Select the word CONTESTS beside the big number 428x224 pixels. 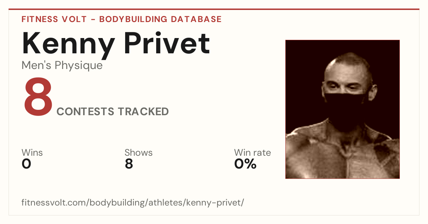pos(86,112)
